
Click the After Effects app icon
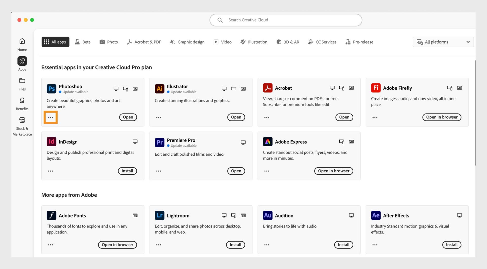pos(376,216)
